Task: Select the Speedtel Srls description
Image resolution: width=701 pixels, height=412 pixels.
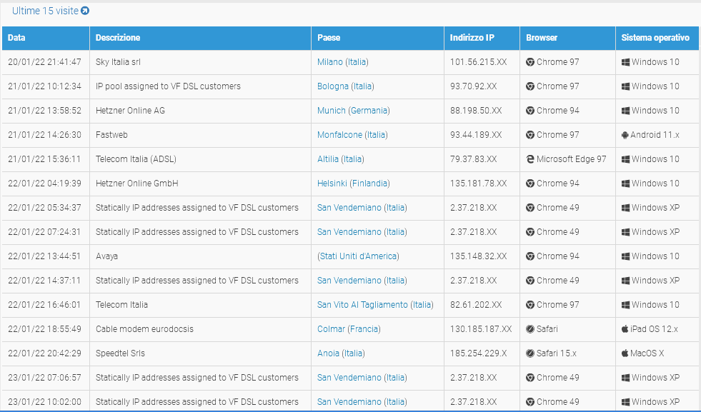Action: coord(120,353)
